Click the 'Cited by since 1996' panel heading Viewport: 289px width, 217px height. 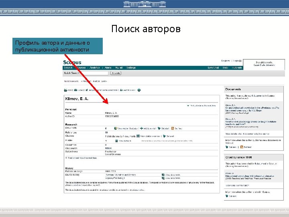(x=238, y=158)
